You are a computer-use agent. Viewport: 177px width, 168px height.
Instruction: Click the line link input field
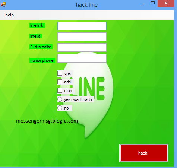point(82,26)
